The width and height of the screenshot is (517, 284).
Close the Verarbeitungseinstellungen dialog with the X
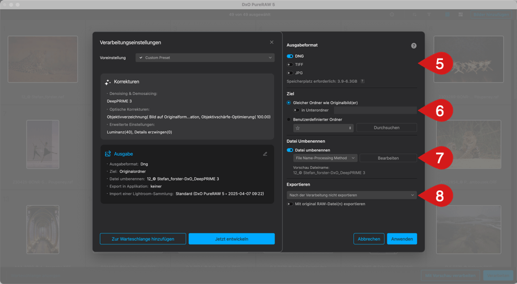(272, 42)
